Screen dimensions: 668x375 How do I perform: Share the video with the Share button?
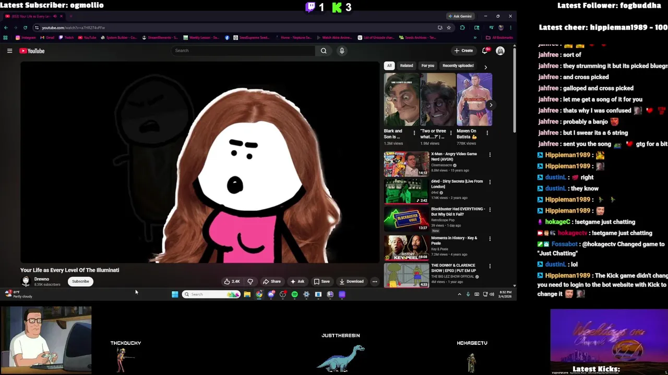pos(272,281)
